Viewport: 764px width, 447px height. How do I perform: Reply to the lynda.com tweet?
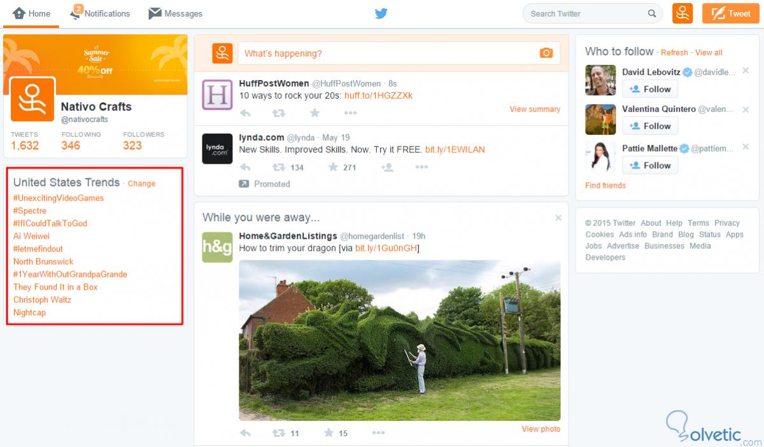[245, 167]
